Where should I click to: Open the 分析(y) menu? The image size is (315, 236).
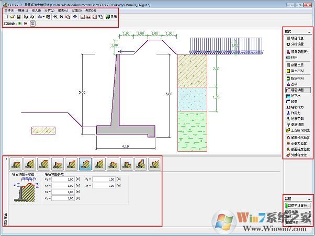pyautogui.click(x=49, y=10)
